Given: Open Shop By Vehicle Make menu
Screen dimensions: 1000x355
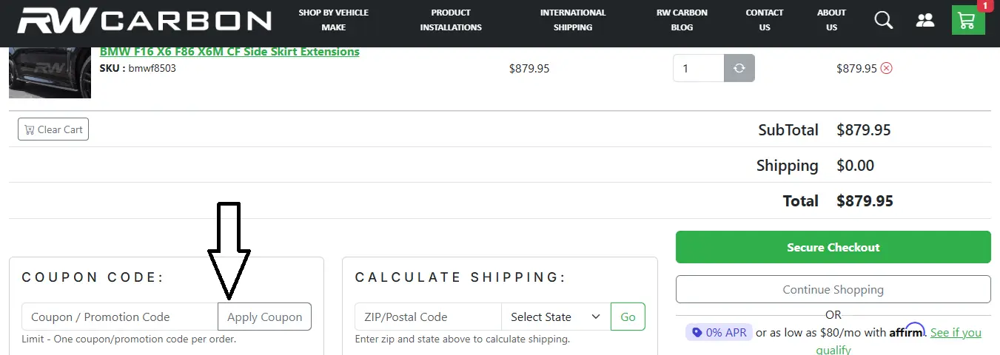Looking at the screenshot, I should click(333, 20).
